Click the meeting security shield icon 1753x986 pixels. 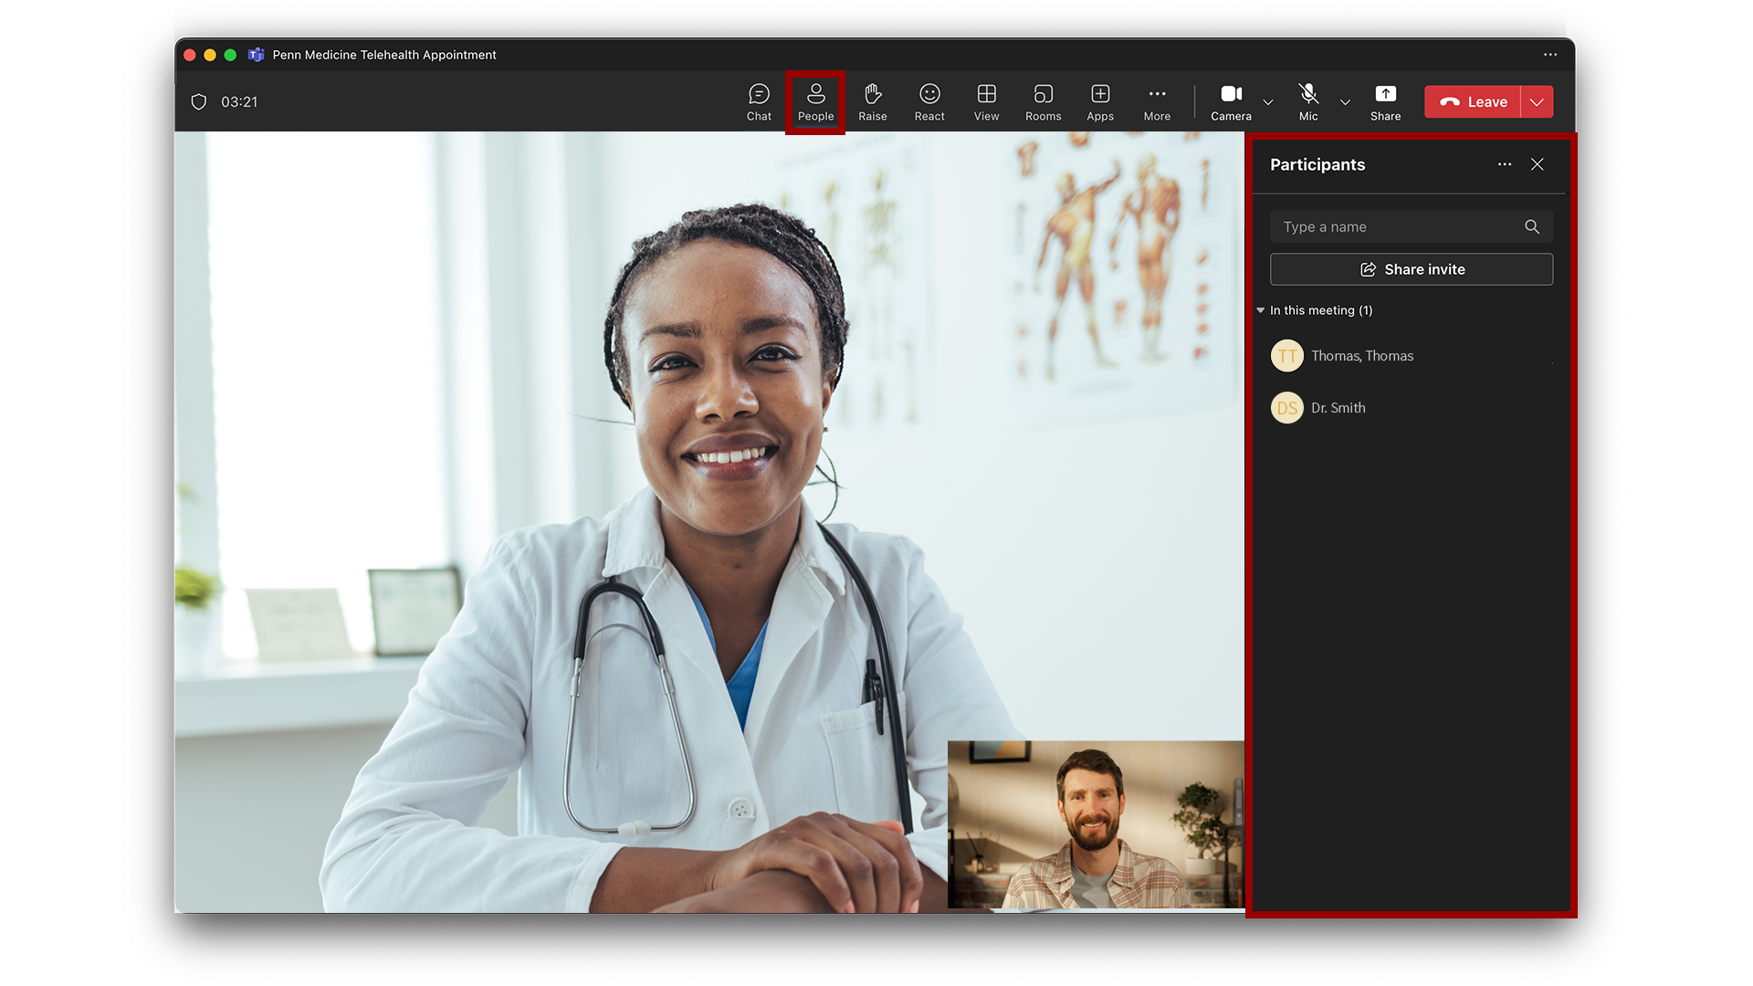(199, 101)
